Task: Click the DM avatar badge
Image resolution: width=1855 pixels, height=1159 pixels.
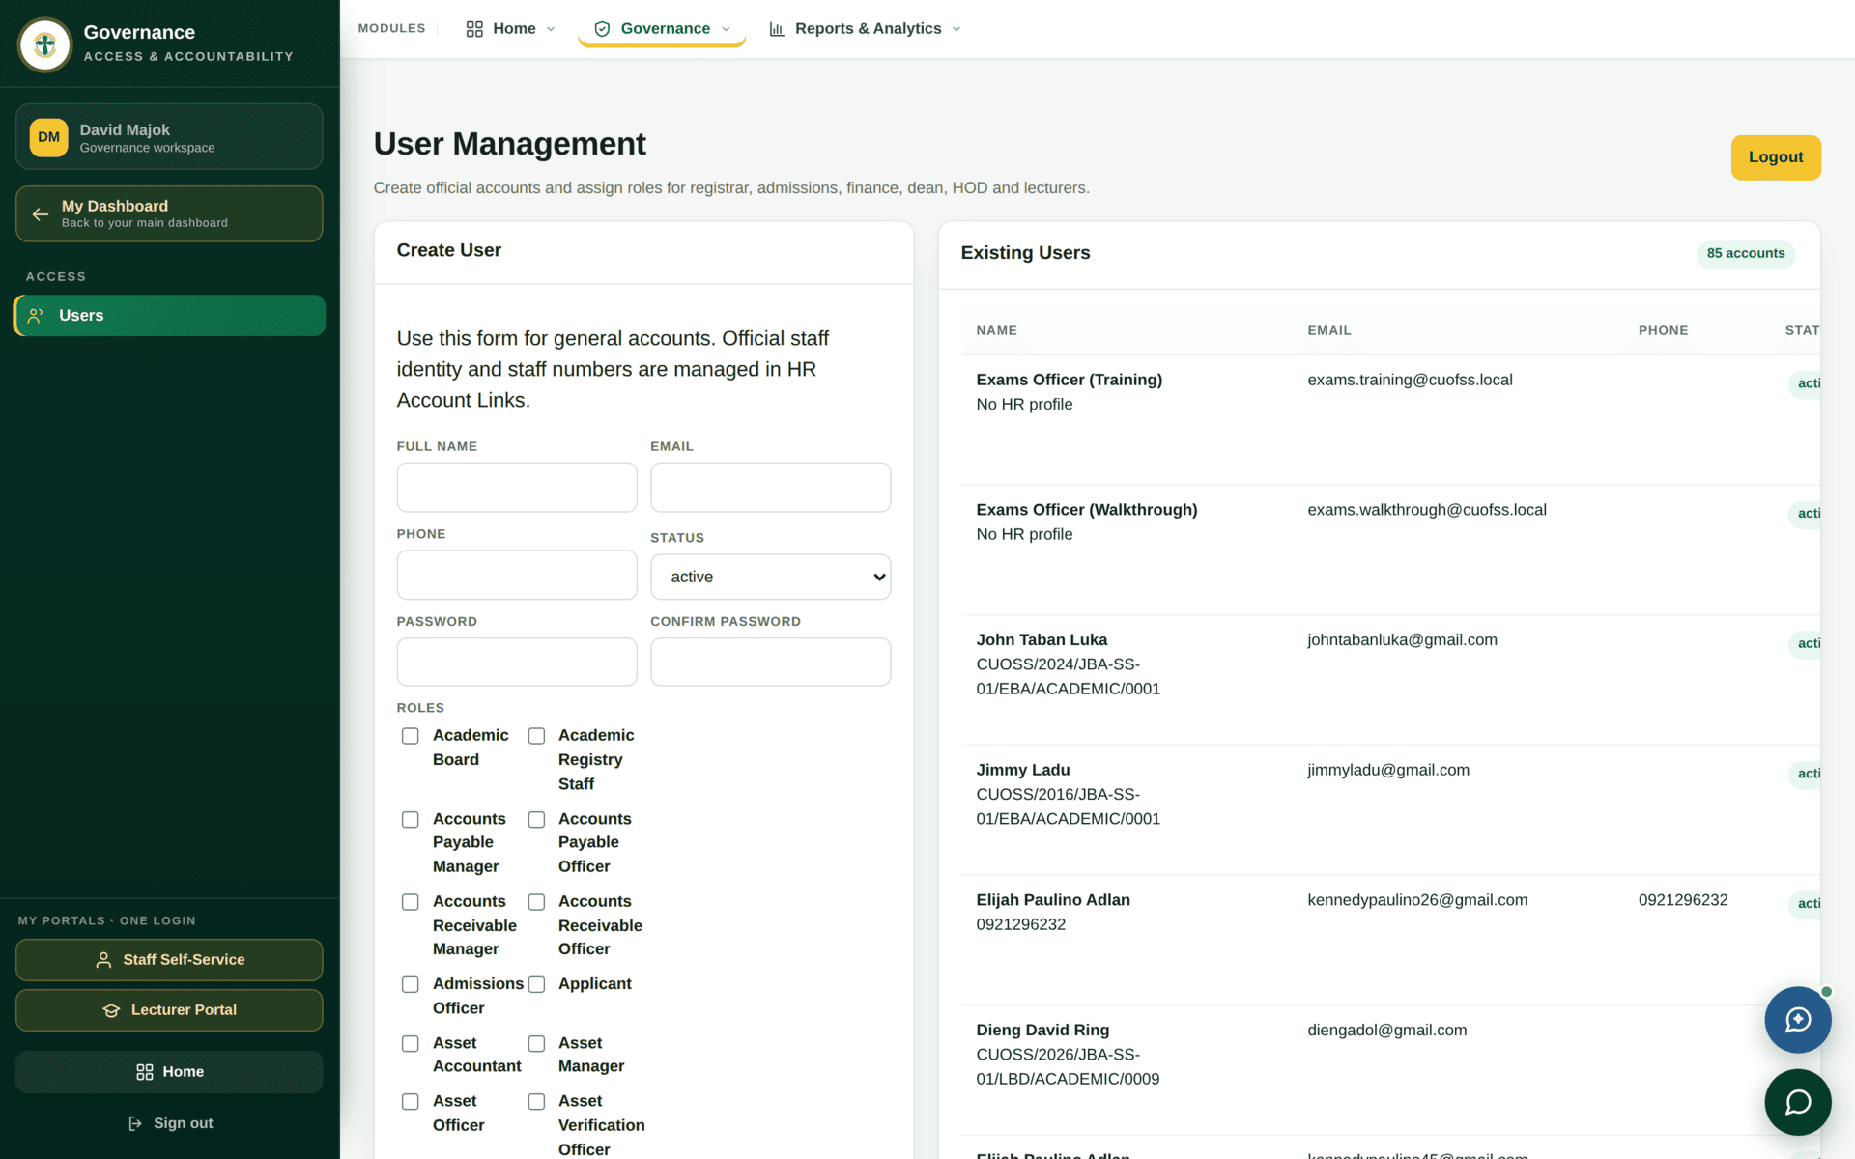Action: click(48, 137)
